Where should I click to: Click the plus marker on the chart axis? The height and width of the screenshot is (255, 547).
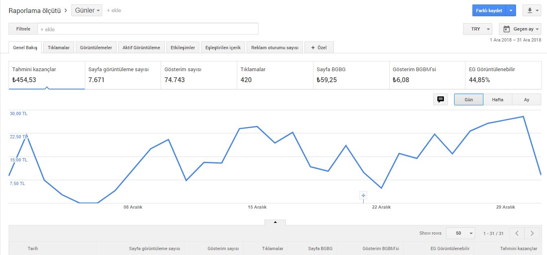point(363,196)
